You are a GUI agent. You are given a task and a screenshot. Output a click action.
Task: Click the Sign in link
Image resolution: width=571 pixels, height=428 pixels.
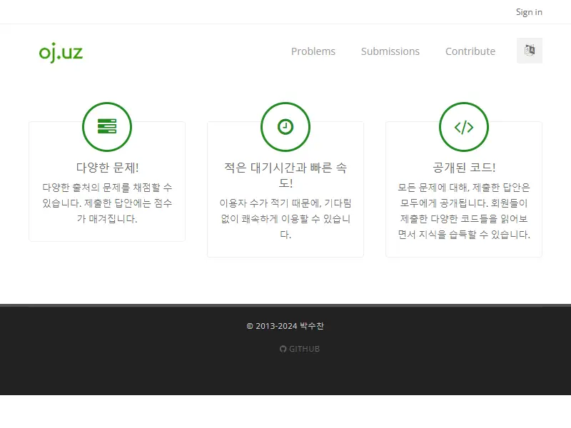(529, 12)
